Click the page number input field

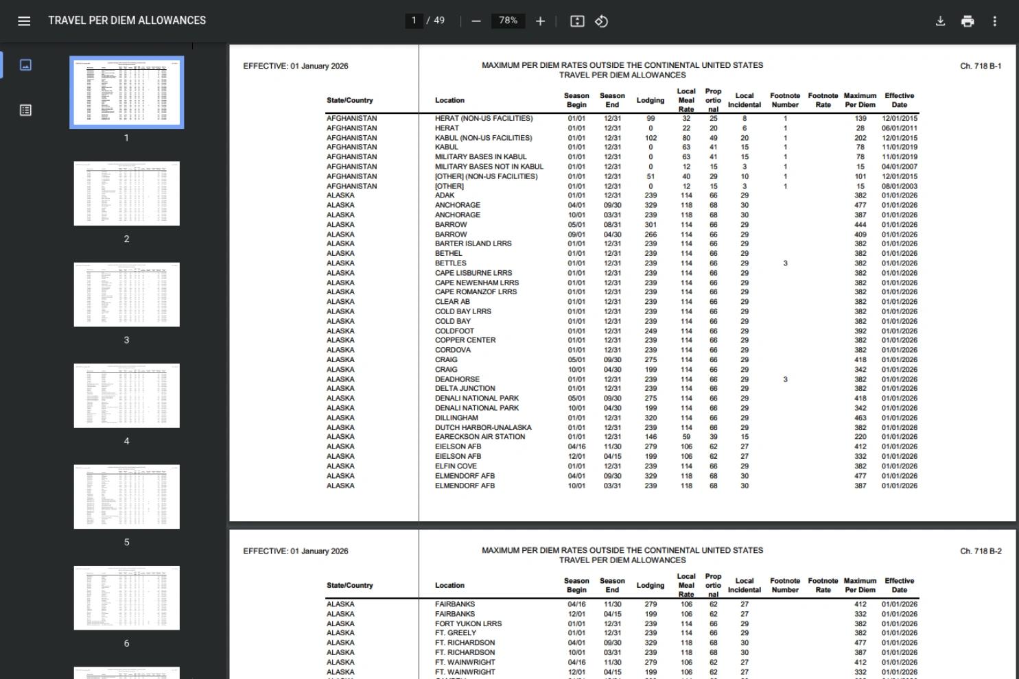pyautogui.click(x=414, y=21)
